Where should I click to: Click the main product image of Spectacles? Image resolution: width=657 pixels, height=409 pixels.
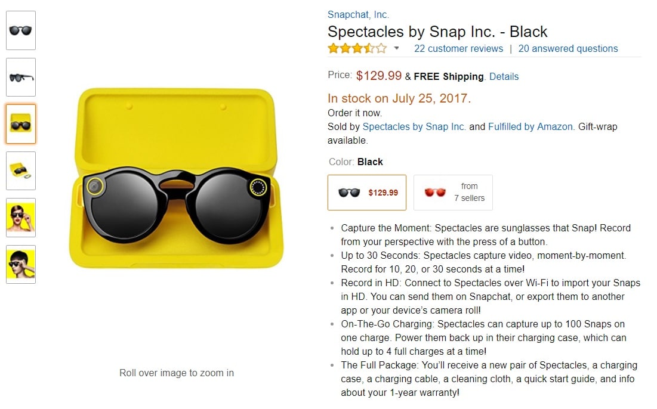click(177, 179)
